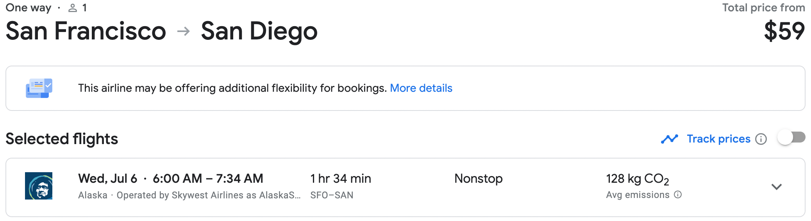Enable the Track prices toggle
The height and width of the screenshot is (221, 811).
(791, 137)
